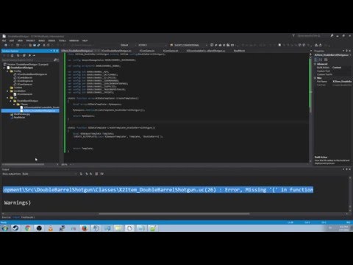Toggle auto-hide pin on Solution Explorer panel
353x265 pixels.
click(54, 51)
